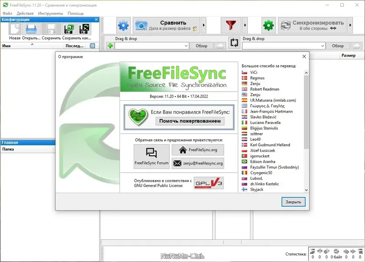
Task: Click into right folder path field
Action: point(281,46)
